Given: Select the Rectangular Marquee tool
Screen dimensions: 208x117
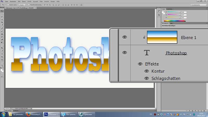Looking at the screenshot, I should pos(2,14).
